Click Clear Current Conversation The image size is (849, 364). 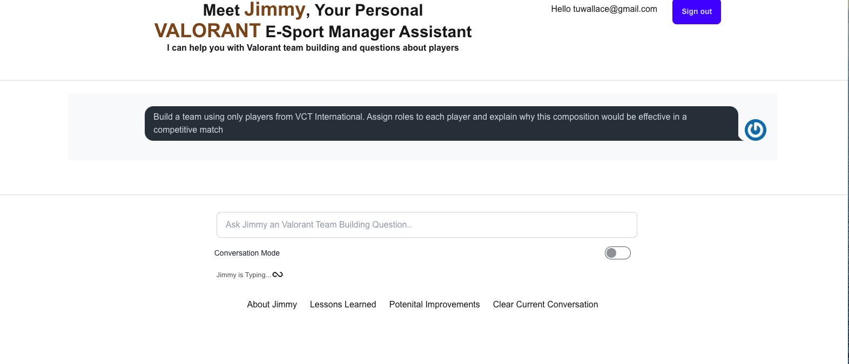(x=545, y=305)
